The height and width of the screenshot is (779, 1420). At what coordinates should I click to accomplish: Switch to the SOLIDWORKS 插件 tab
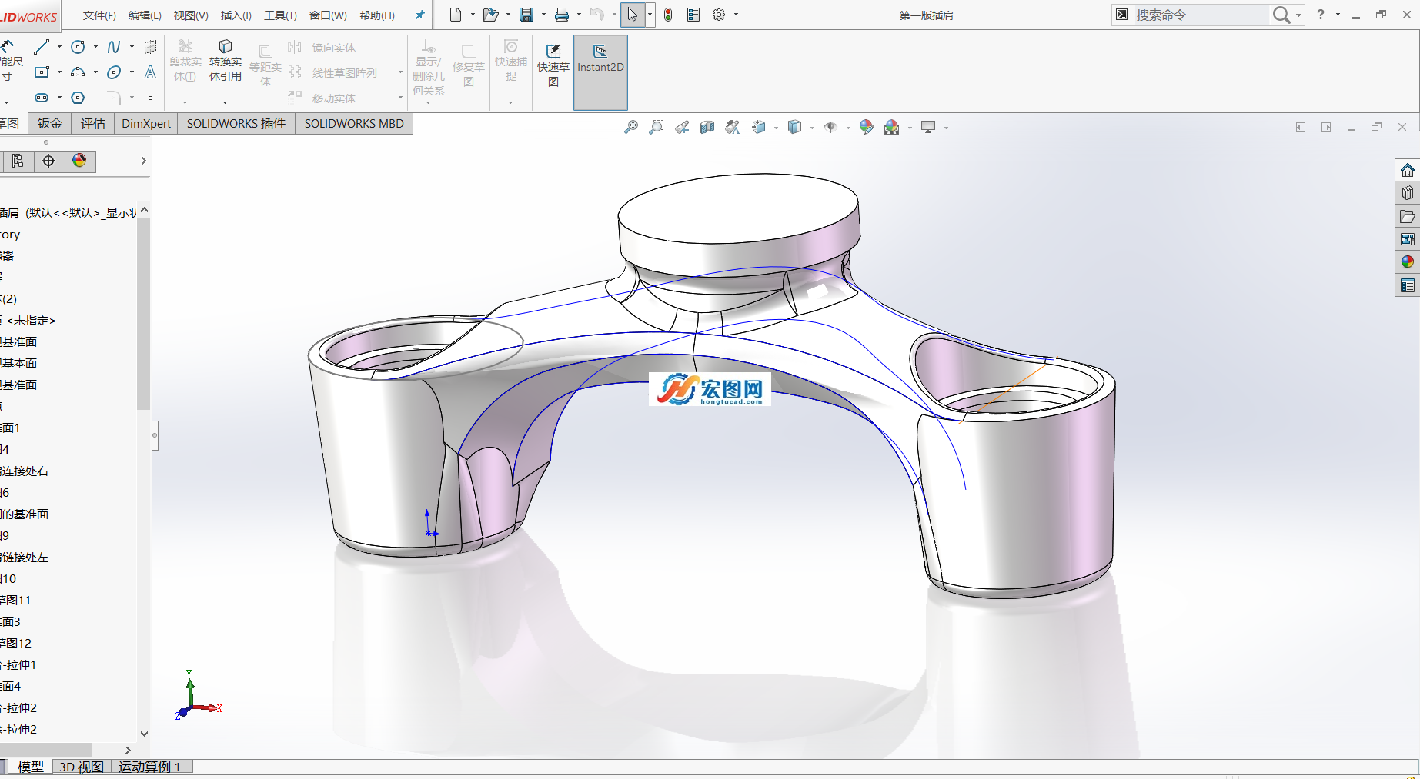[x=236, y=123]
